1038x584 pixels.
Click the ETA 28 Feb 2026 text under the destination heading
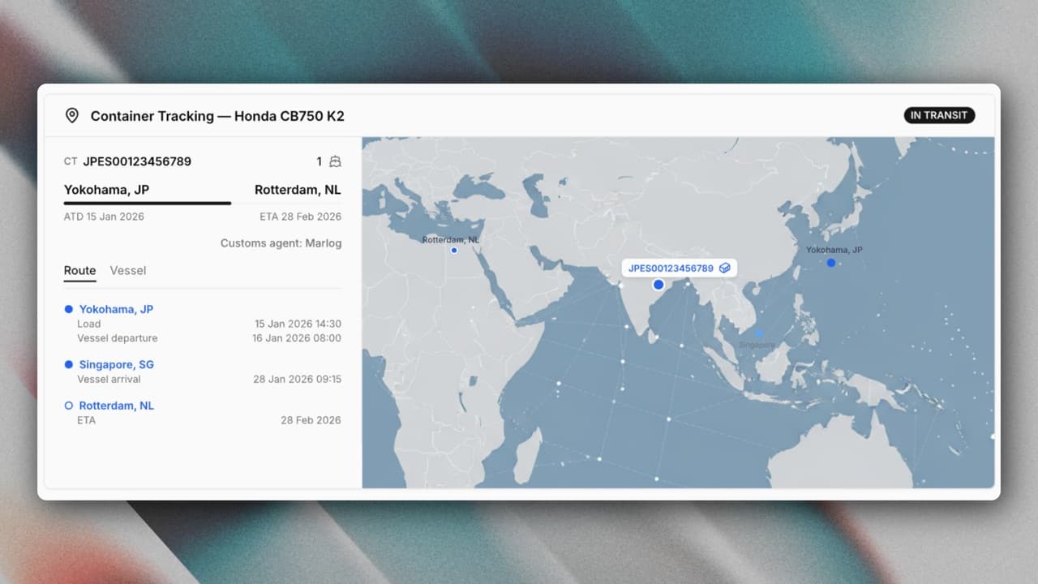click(300, 217)
